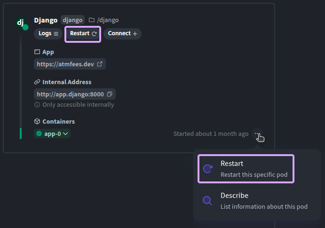
Task: Click the external link icon on atmfees.dev
Action: [99, 64]
